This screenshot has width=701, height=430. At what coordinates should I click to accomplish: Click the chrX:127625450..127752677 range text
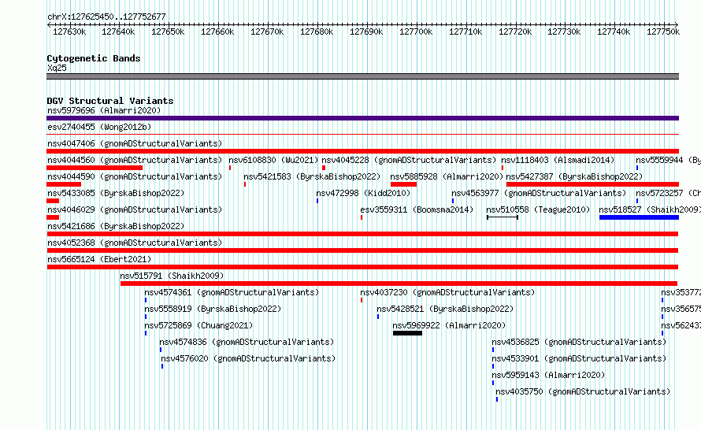(x=106, y=17)
